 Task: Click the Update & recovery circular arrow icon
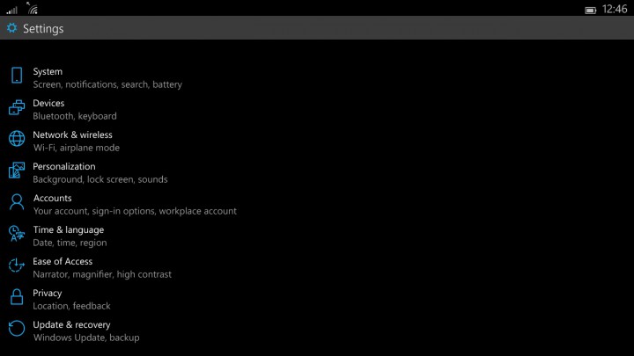coord(17,328)
